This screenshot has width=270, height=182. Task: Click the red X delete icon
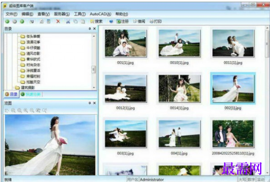(x=58, y=22)
